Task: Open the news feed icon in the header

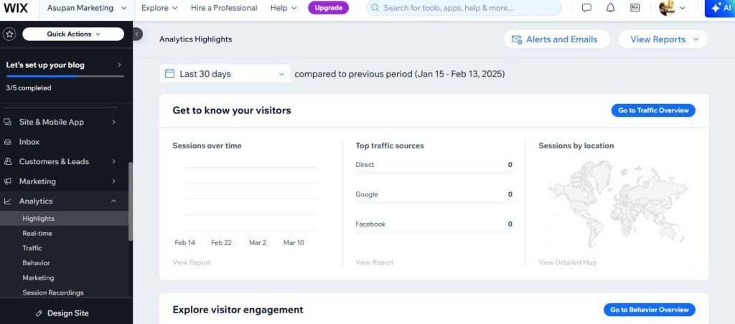Action: [x=635, y=8]
